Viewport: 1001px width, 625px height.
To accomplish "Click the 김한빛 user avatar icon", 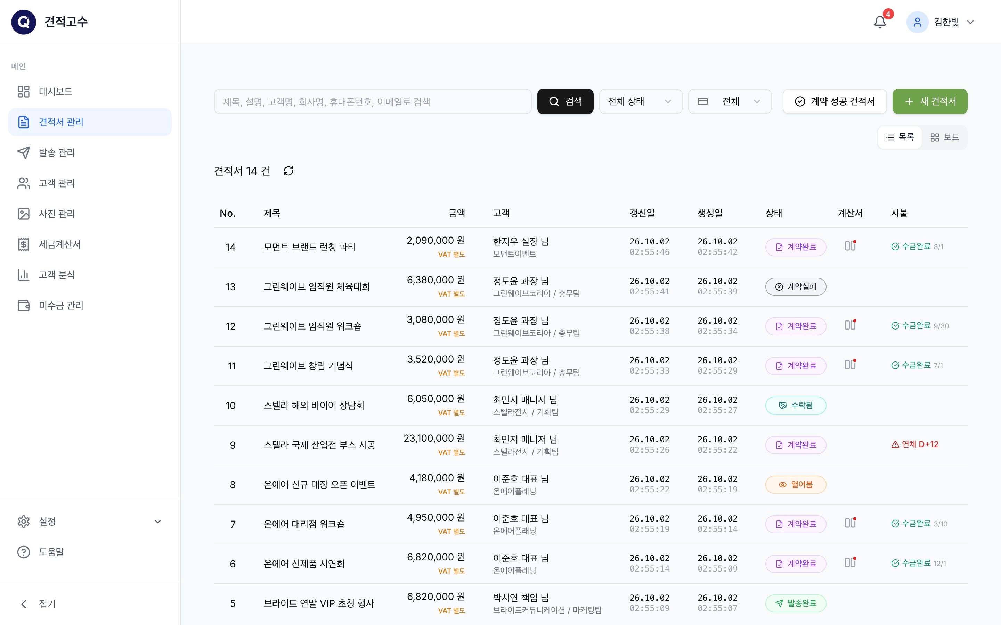I will click(x=917, y=22).
